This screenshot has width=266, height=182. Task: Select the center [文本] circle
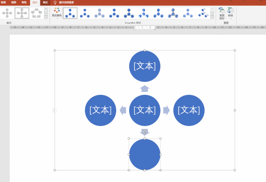click(x=145, y=111)
